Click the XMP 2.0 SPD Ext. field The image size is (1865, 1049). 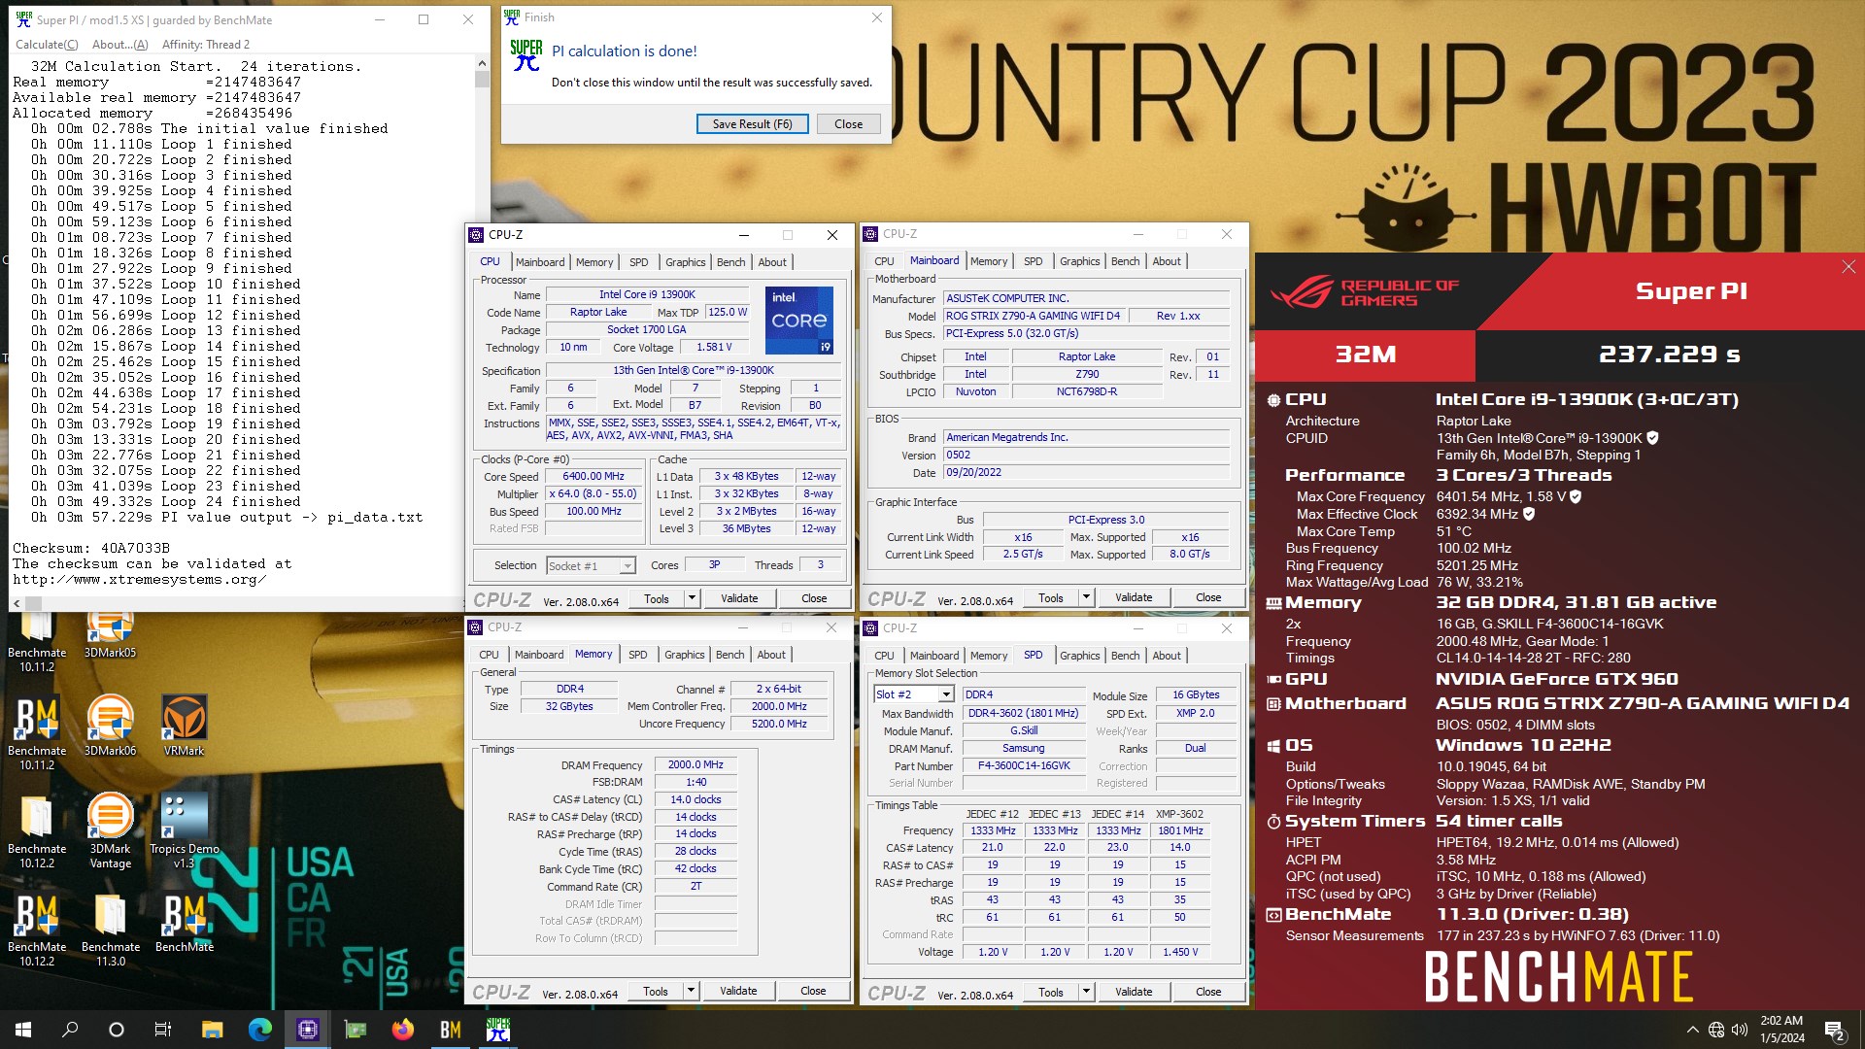click(x=1195, y=713)
